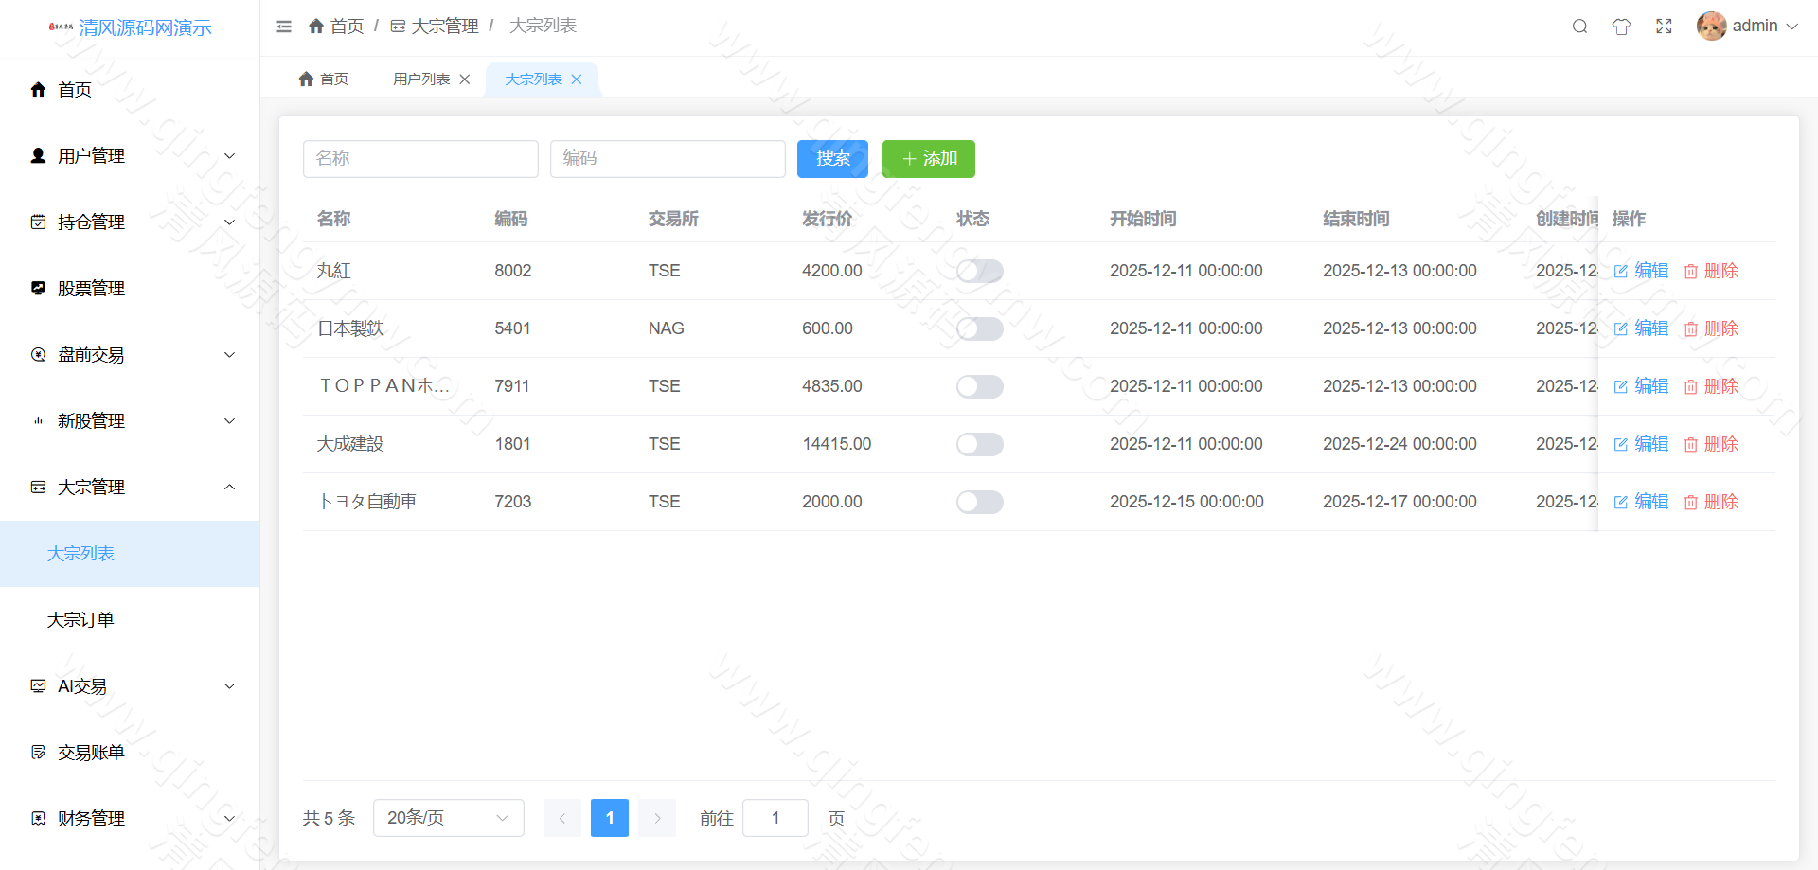The width and height of the screenshot is (1818, 870).
Task: Expand the 新股管理 sidebar menu
Action: (x=130, y=421)
